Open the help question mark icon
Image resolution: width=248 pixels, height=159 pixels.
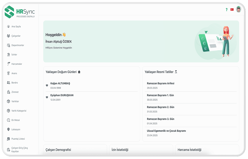tap(227, 10)
